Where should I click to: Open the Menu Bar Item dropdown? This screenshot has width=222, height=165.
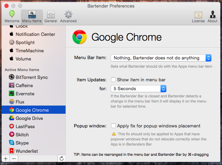[161, 58]
